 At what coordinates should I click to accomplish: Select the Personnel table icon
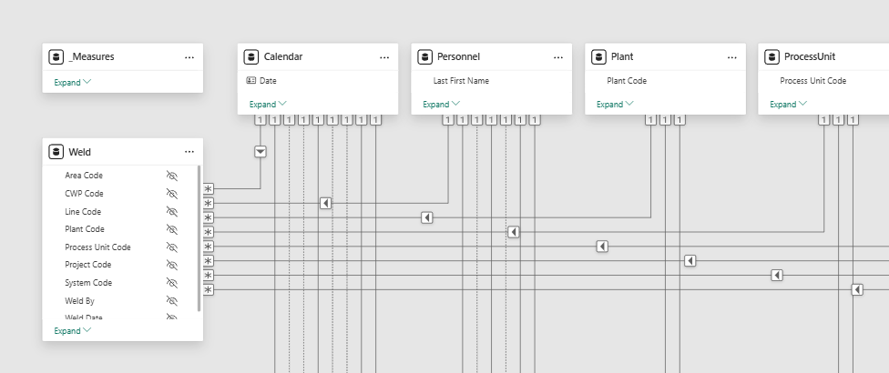(424, 57)
